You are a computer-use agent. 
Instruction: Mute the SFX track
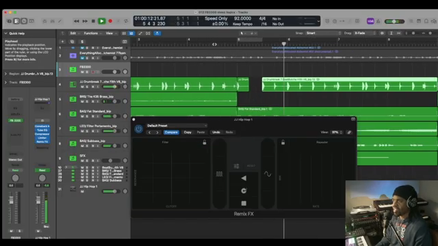[82, 161]
